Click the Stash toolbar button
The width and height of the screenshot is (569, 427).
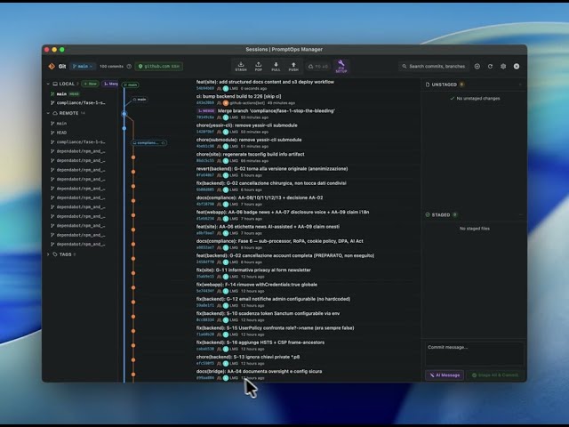point(241,67)
